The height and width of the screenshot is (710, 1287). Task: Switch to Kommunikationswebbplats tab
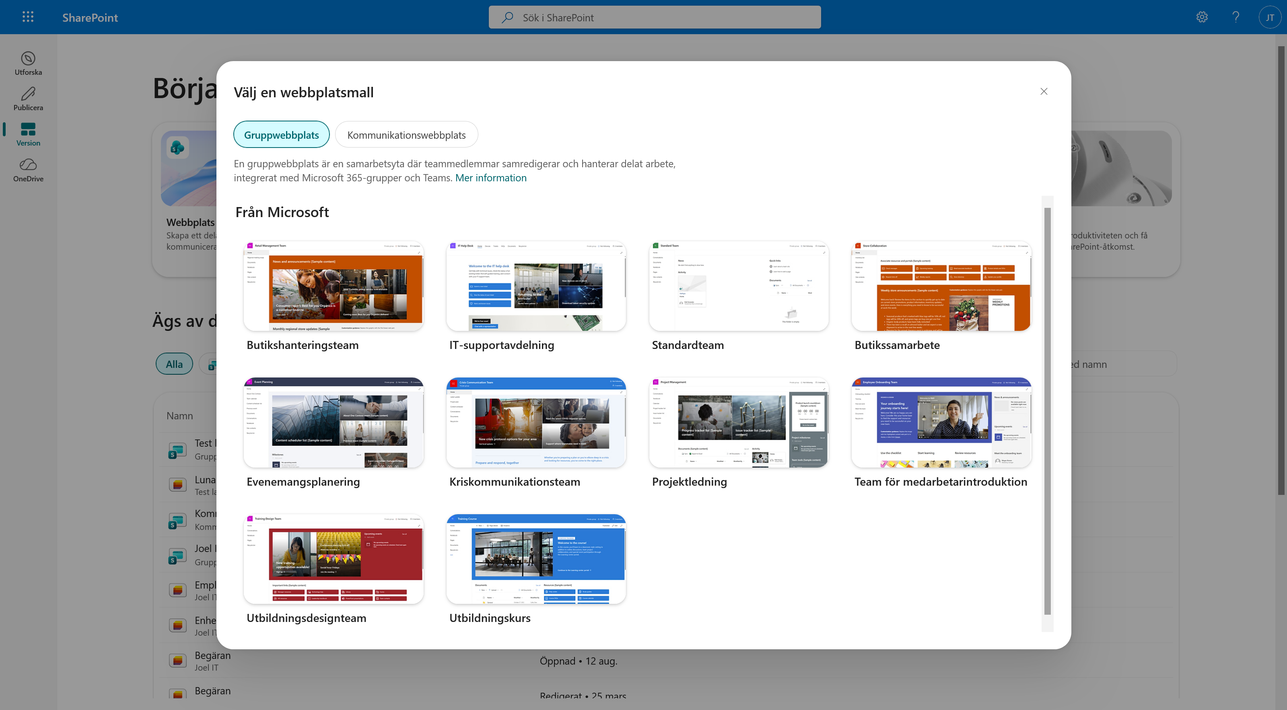[406, 134]
